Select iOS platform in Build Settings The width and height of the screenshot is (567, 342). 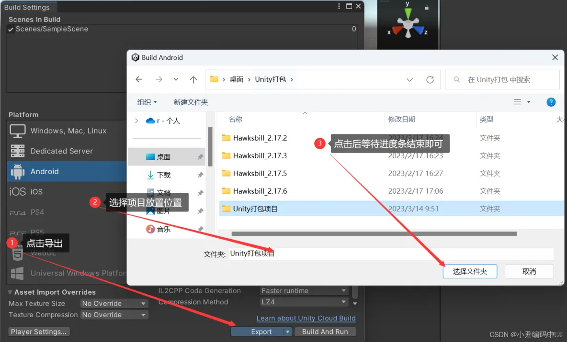[67, 191]
